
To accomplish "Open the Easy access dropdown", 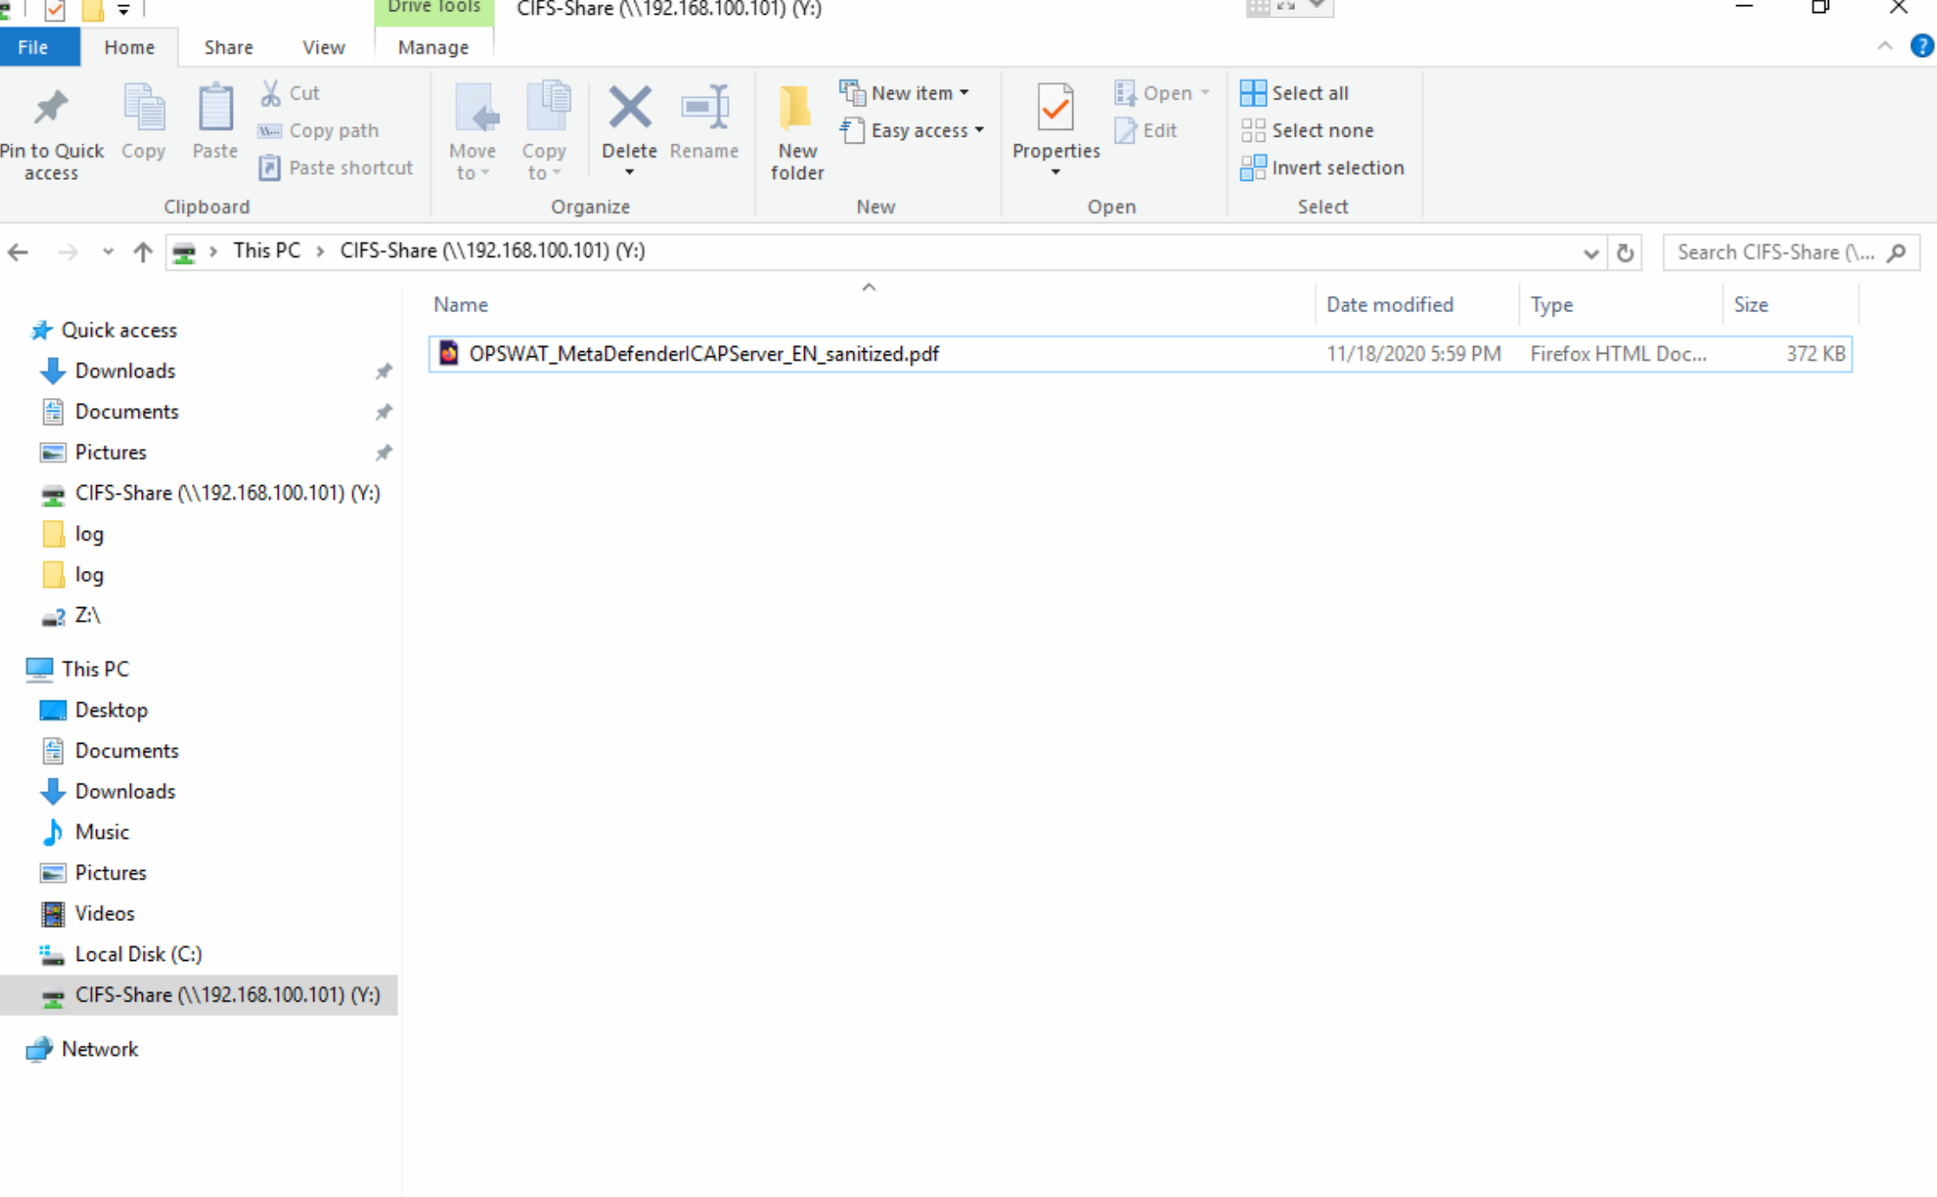I will click(912, 131).
